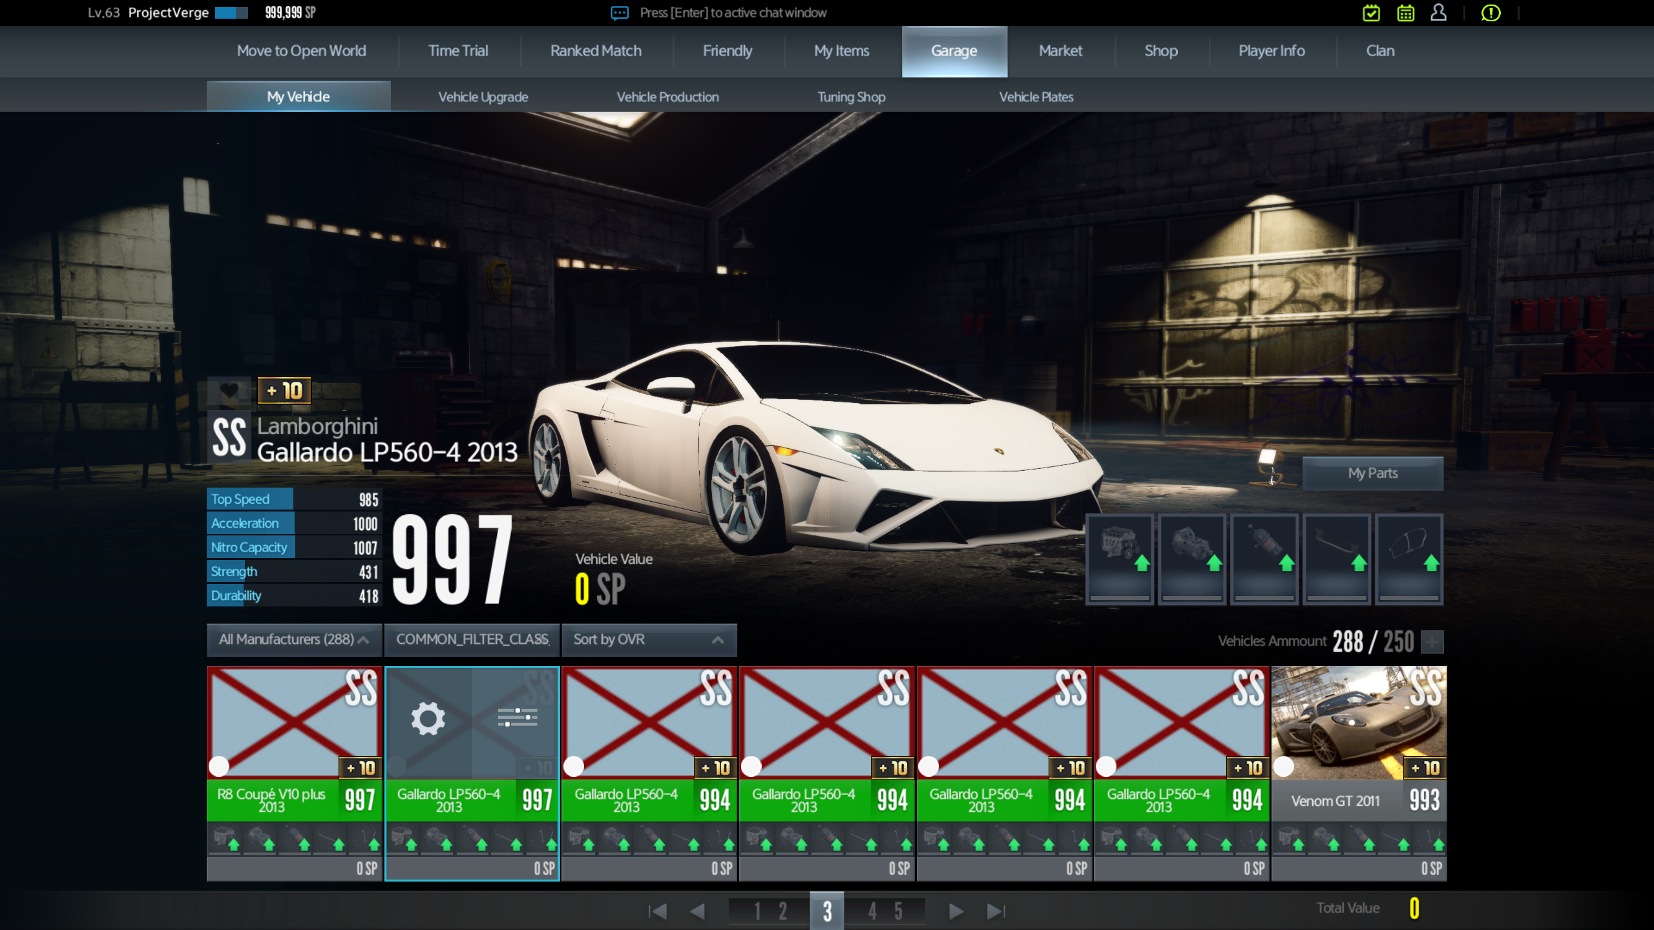Open the daily checklist calendar icon
Screen dimensions: 1654x930
pyautogui.click(x=1371, y=13)
